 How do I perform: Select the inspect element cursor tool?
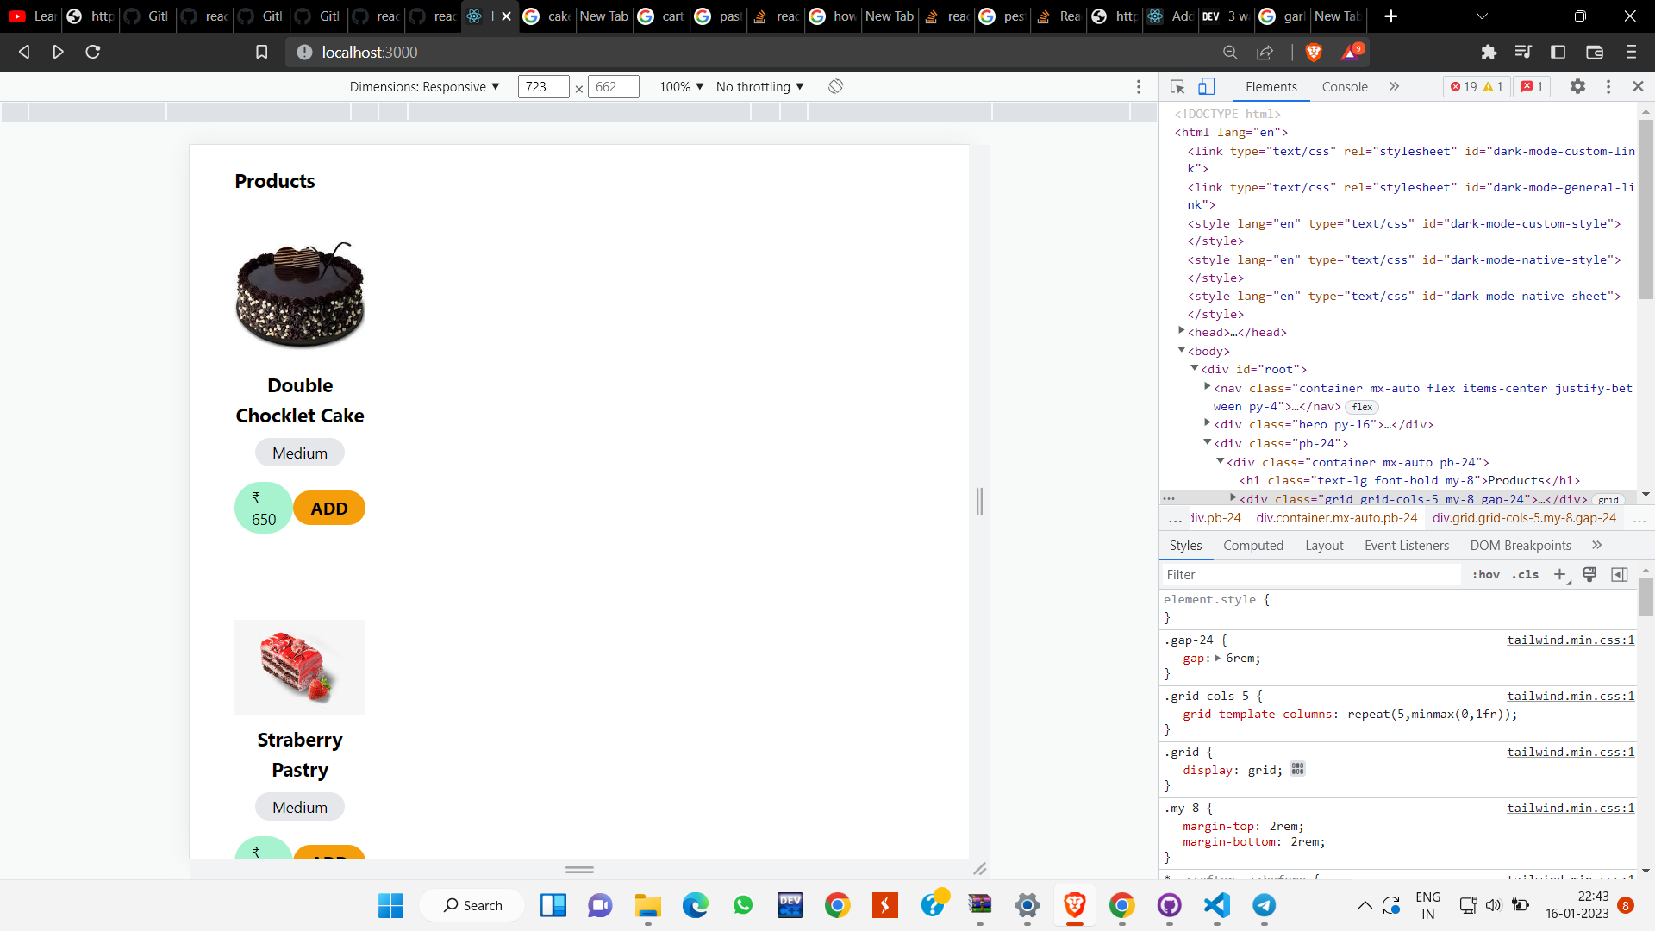coord(1177,86)
